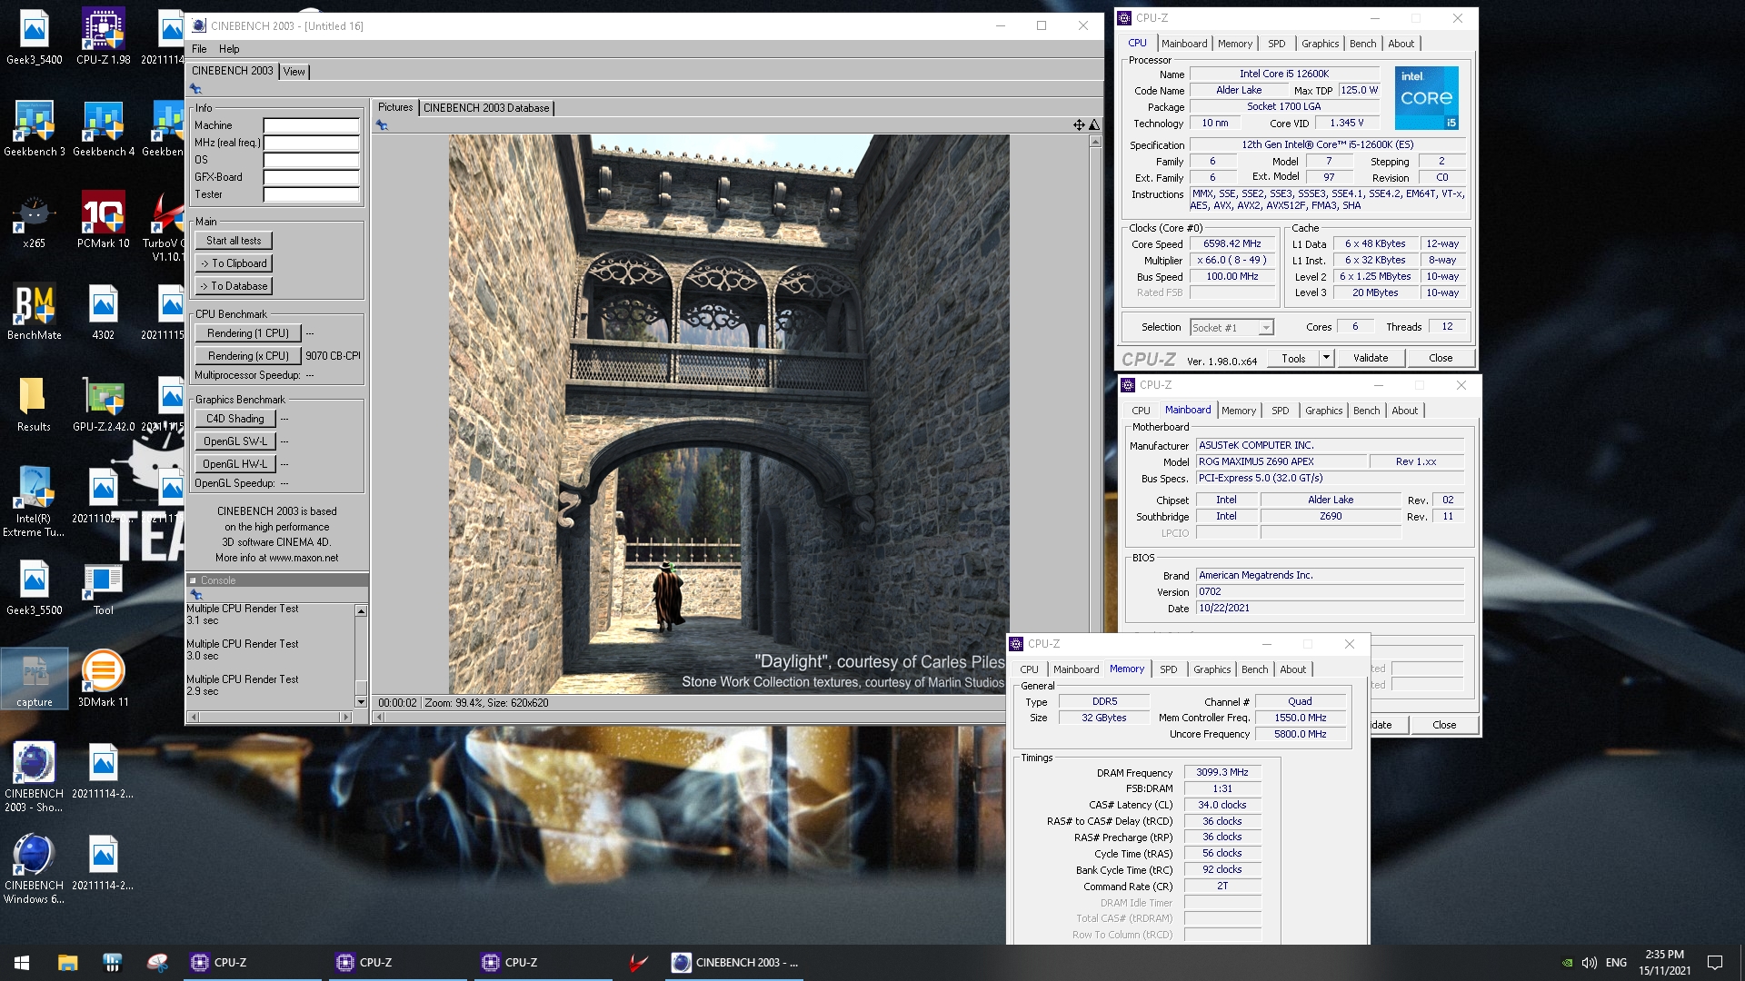Image resolution: width=1745 pixels, height=981 pixels.
Task: Open CINEBENCH Windows 64 desktop icon
Action: coord(35,869)
